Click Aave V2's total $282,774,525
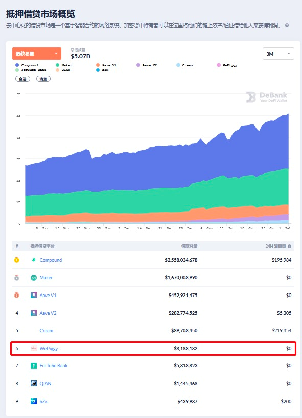 click(x=183, y=313)
